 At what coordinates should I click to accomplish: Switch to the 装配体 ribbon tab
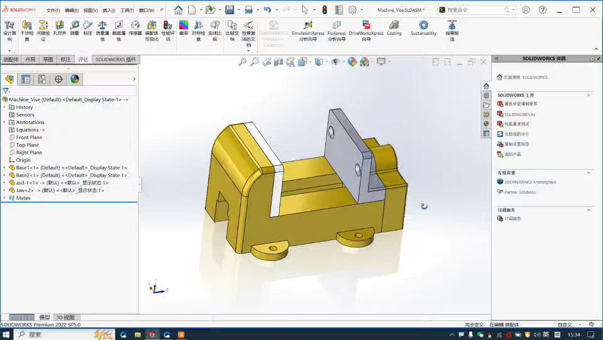click(x=11, y=59)
